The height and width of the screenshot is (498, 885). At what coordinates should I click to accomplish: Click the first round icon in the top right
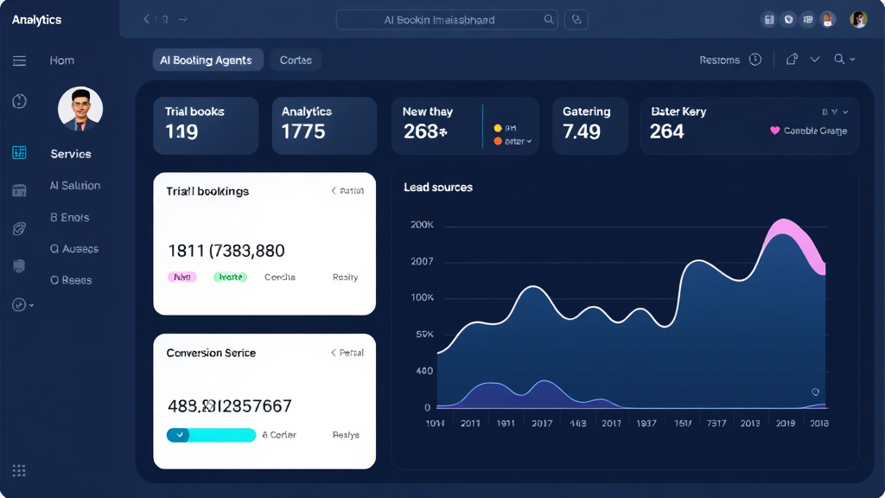(768, 20)
